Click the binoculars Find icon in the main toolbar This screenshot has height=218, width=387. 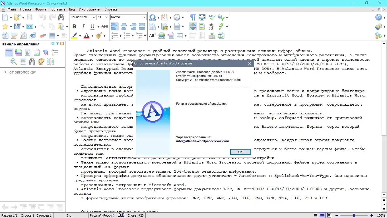click(x=61, y=17)
